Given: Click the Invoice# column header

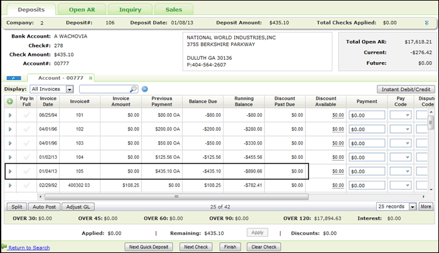Looking at the screenshot, I should tap(80, 101).
